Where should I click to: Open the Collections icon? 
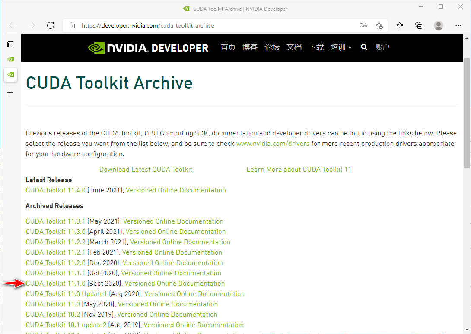pyautogui.click(x=419, y=25)
